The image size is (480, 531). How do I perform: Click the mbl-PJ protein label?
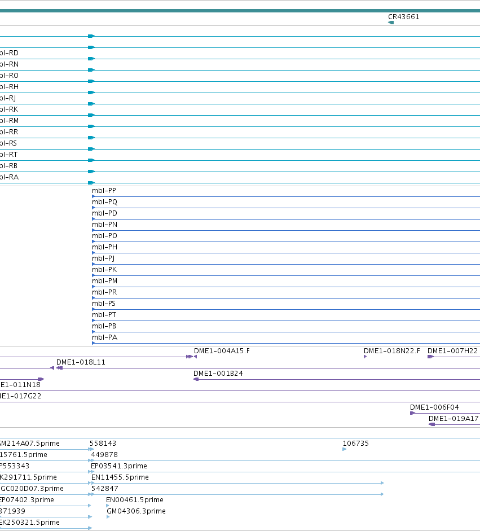point(103,258)
